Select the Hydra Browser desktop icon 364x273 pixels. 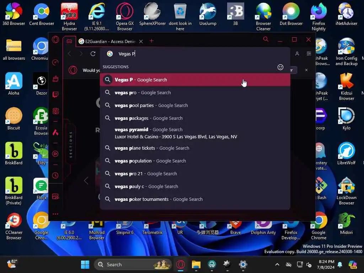coord(69,17)
